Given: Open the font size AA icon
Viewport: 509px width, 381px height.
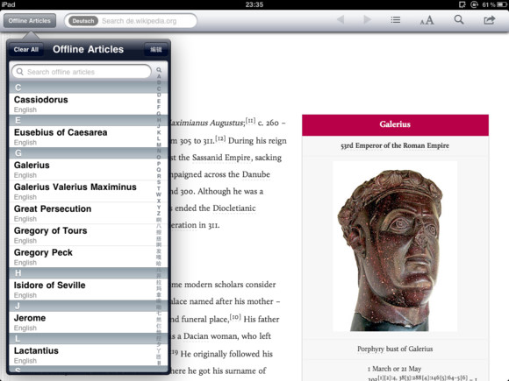Looking at the screenshot, I should coord(427,20).
